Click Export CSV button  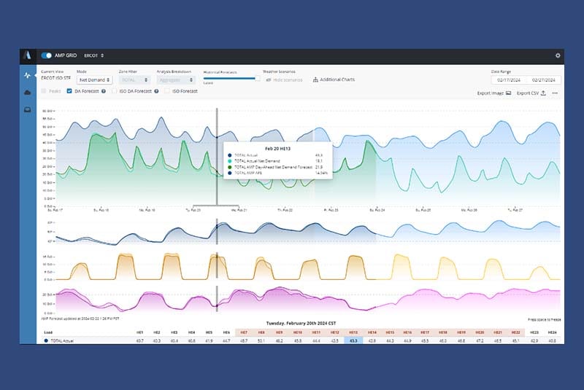[x=531, y=93]
